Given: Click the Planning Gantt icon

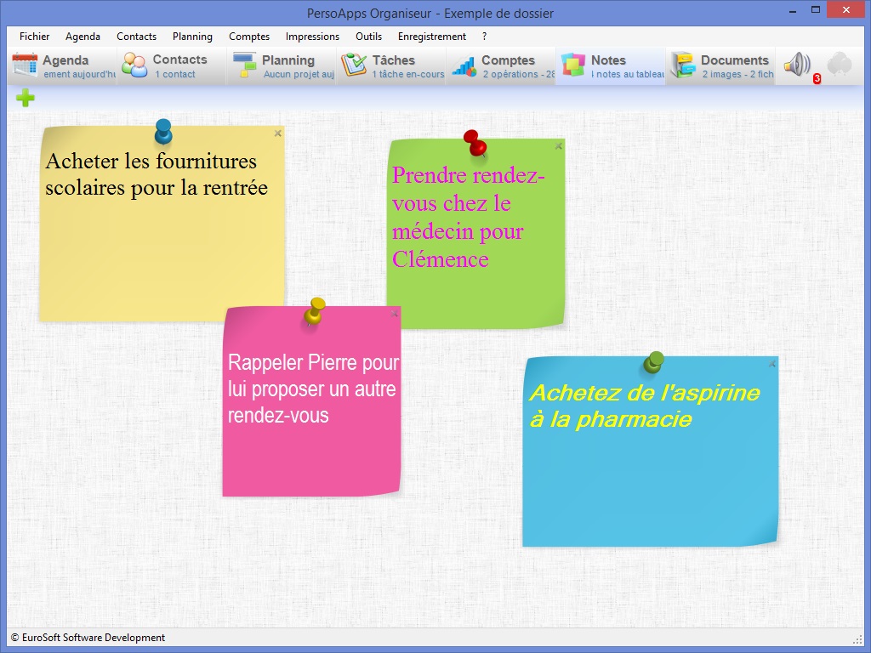Looking at the screenshot, I should (244, 65).
